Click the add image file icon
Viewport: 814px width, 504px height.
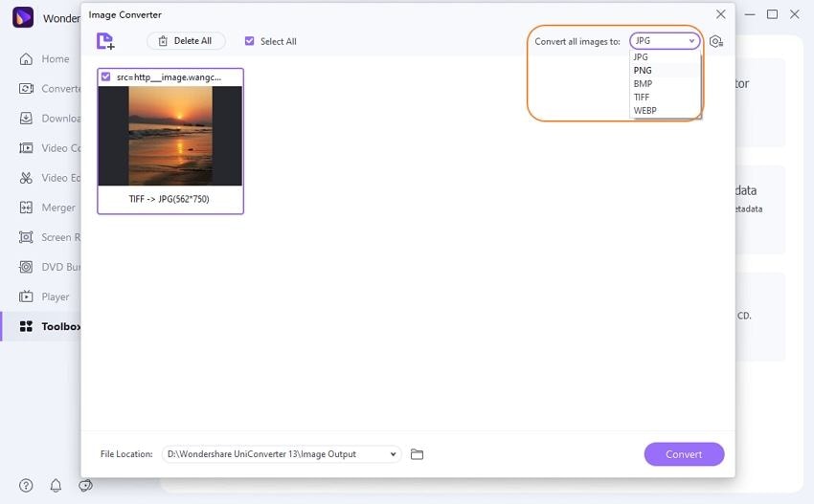pyautogui.click(x=105, y=41)
